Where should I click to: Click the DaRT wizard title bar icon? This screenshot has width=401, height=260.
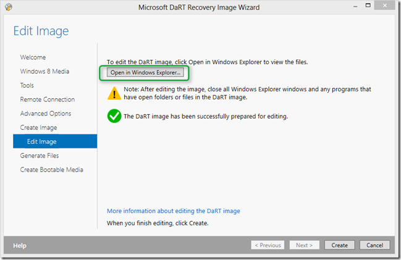(x=9, y=7)
